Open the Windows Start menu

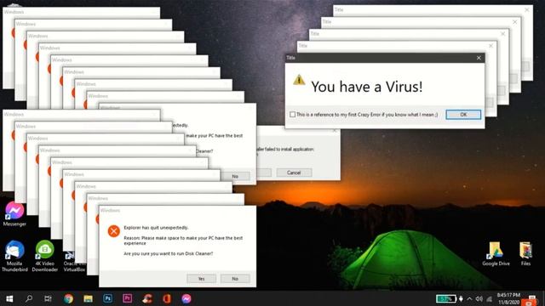pyautogui.click(x=9, y=298)
